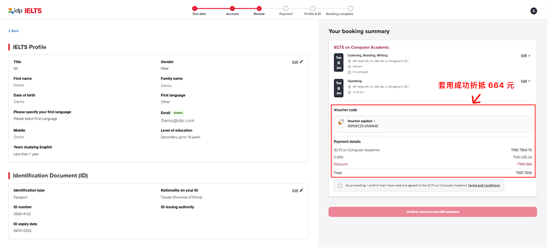Click the Less than 1 year value
548x248 pixels.
[x=26, y=154]
